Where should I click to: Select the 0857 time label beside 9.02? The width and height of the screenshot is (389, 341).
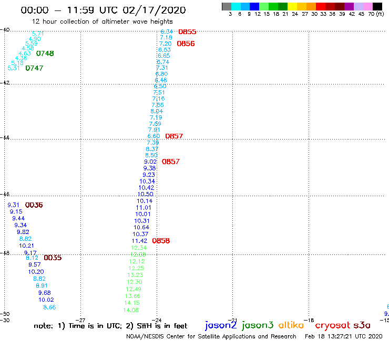(x=171, y=162)
